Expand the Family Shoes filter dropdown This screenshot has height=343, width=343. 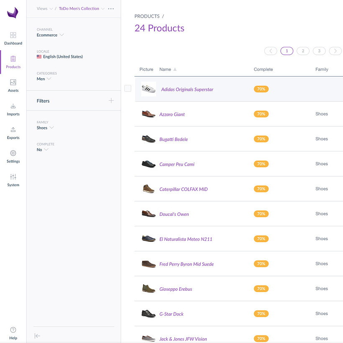(45, 128)
